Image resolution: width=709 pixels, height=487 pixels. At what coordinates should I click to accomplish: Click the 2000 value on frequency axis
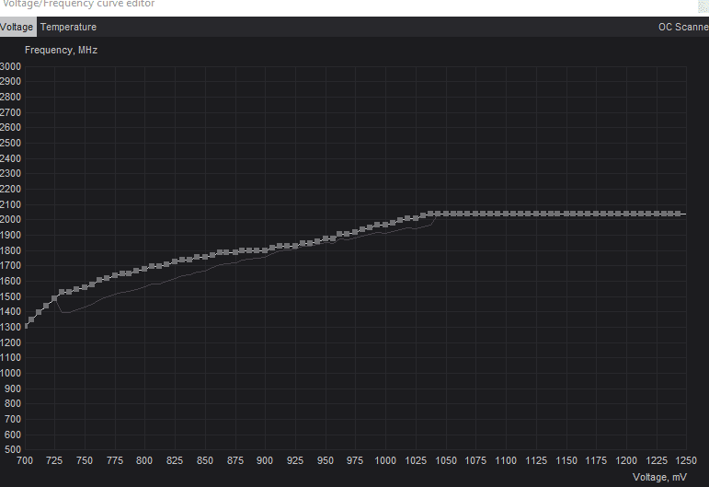tap(10, 219)
